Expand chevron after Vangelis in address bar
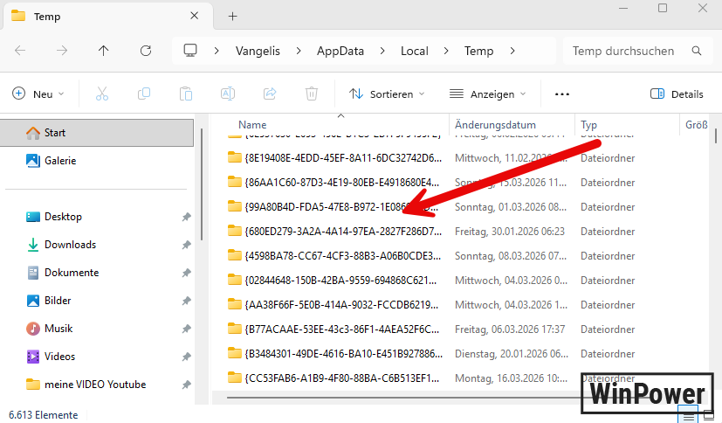 coord(299,51)
